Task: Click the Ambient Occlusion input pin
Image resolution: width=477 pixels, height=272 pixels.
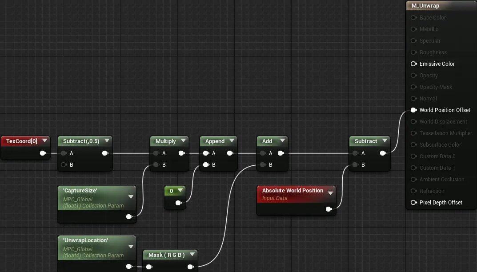Action: click(x=414, y=180)
